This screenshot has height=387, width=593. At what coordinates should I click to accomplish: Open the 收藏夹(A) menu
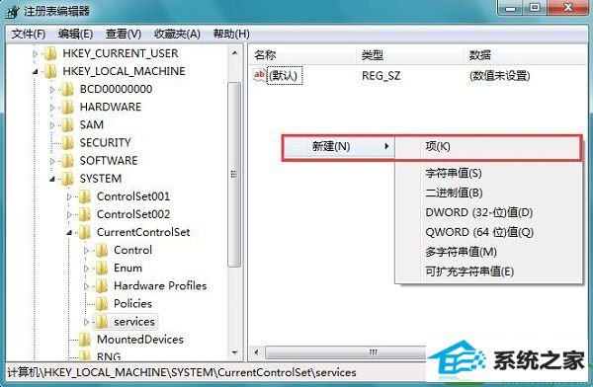(177, 34)
